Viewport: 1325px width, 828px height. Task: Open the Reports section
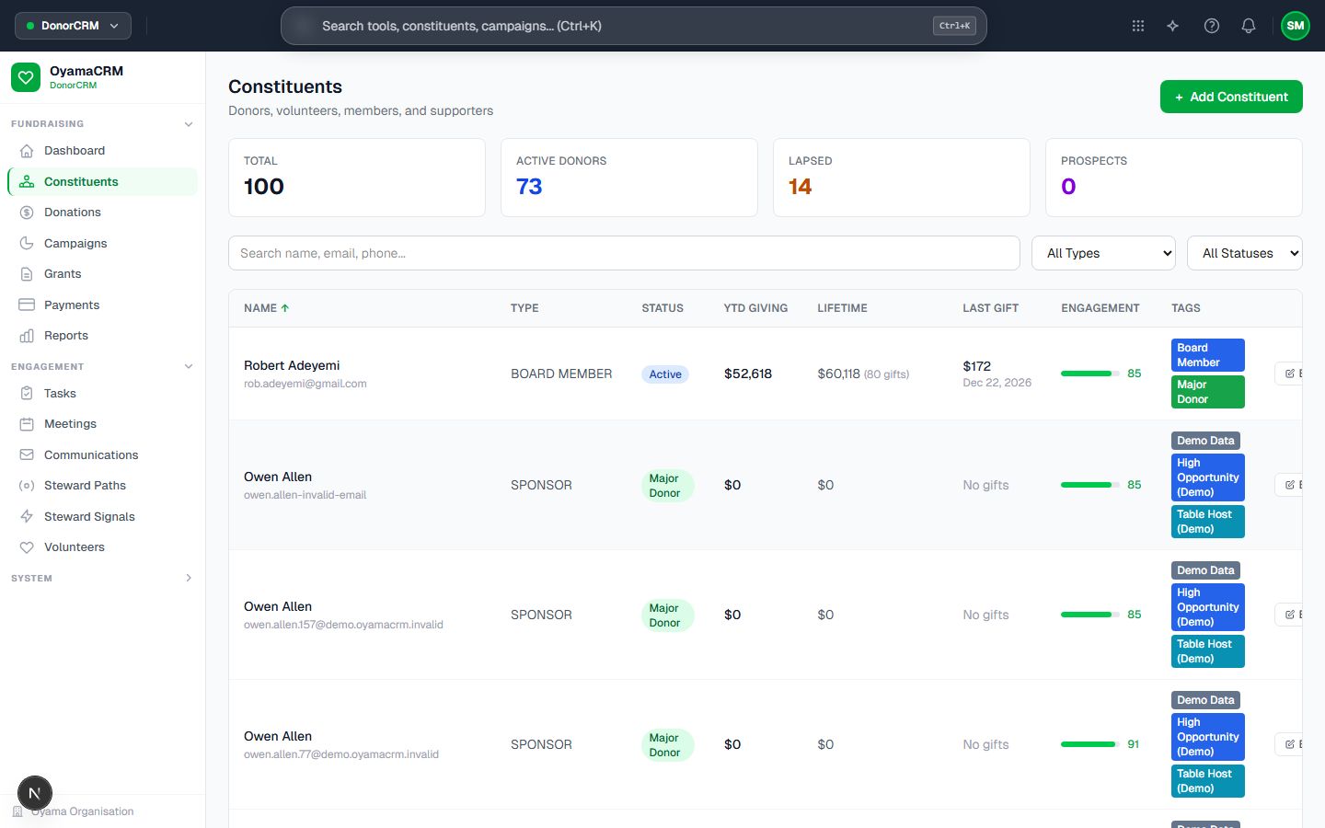[102, 336]
